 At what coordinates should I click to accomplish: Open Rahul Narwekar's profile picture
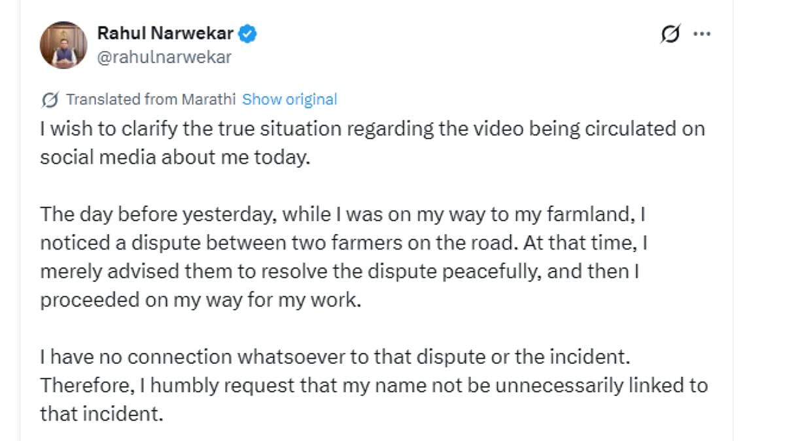coord(63,45)
